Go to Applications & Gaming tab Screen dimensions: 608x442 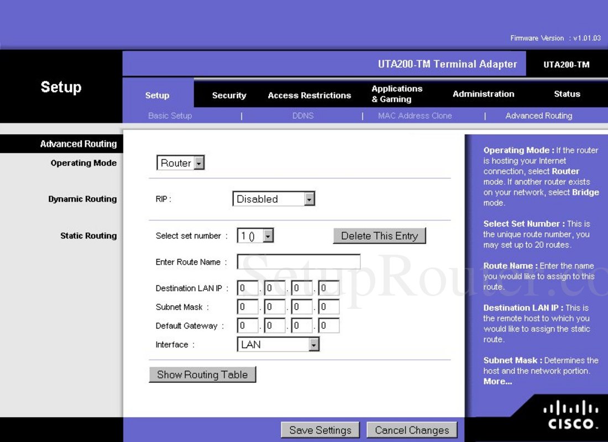(x=397, y=94)
